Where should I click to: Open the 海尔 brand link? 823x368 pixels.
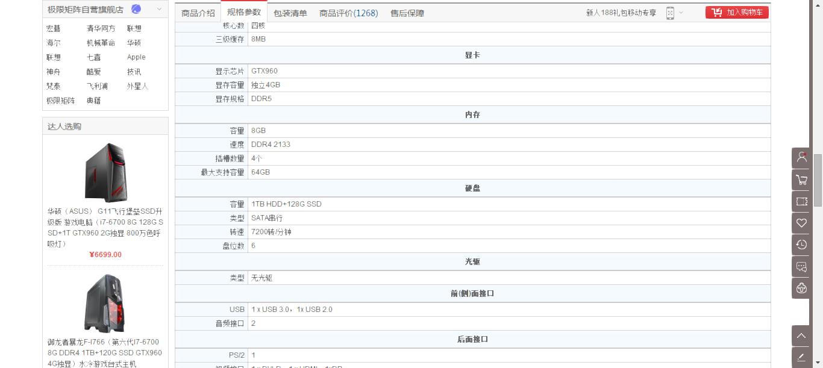click(x=54, y=43)
